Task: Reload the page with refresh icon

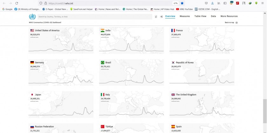Action: (17, 3)
